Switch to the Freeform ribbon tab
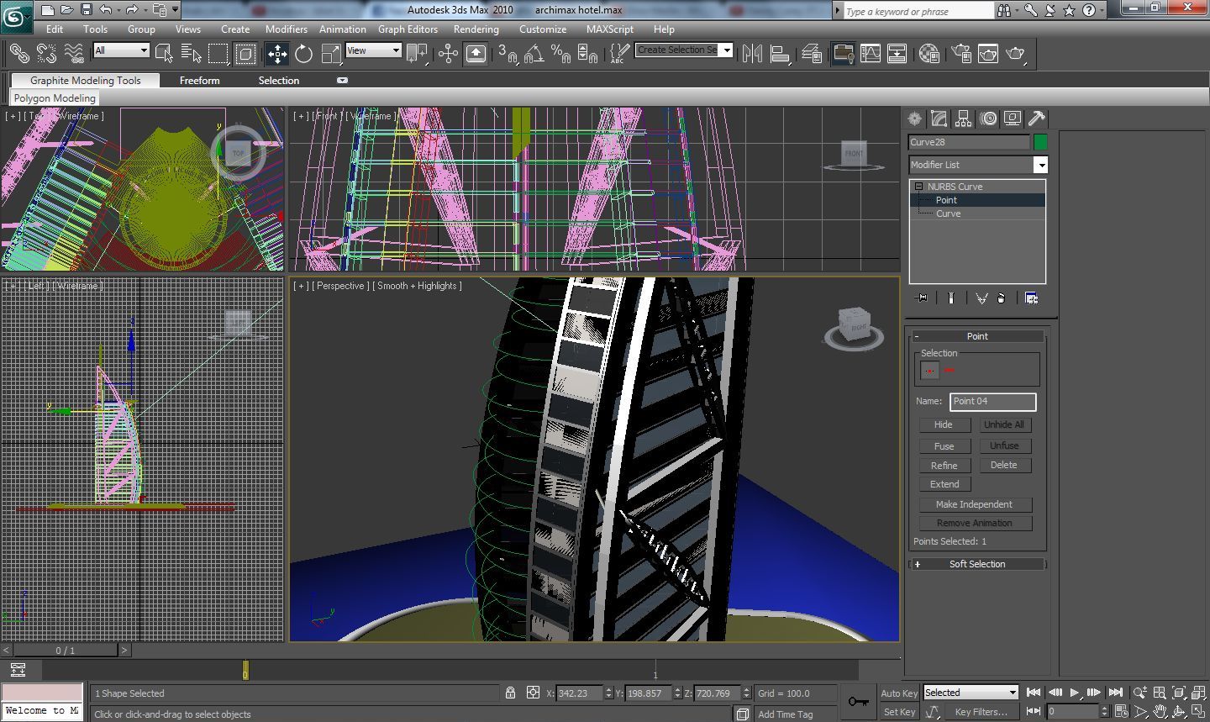The image size is (1210, 722). point(199,81)
